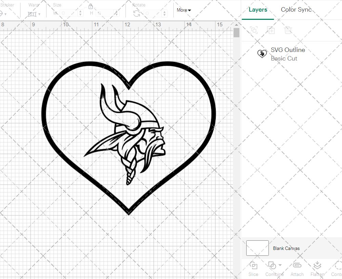Click the Group layers icon
342x279 pixels.
tap(254, 30)
